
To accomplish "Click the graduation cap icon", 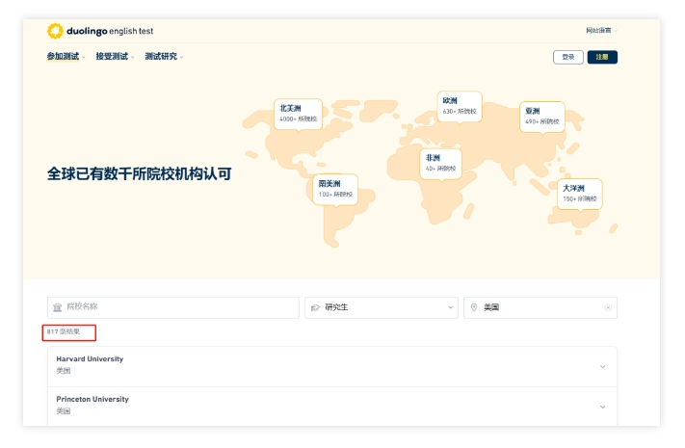I will coord(315,307).
